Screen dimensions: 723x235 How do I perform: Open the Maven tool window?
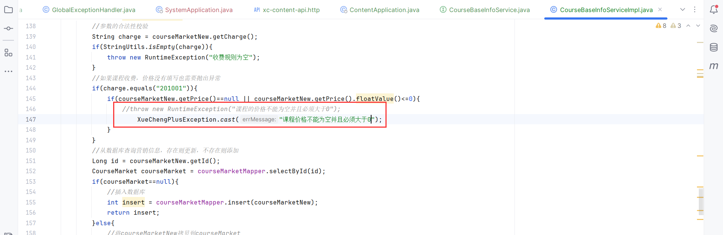714,66
